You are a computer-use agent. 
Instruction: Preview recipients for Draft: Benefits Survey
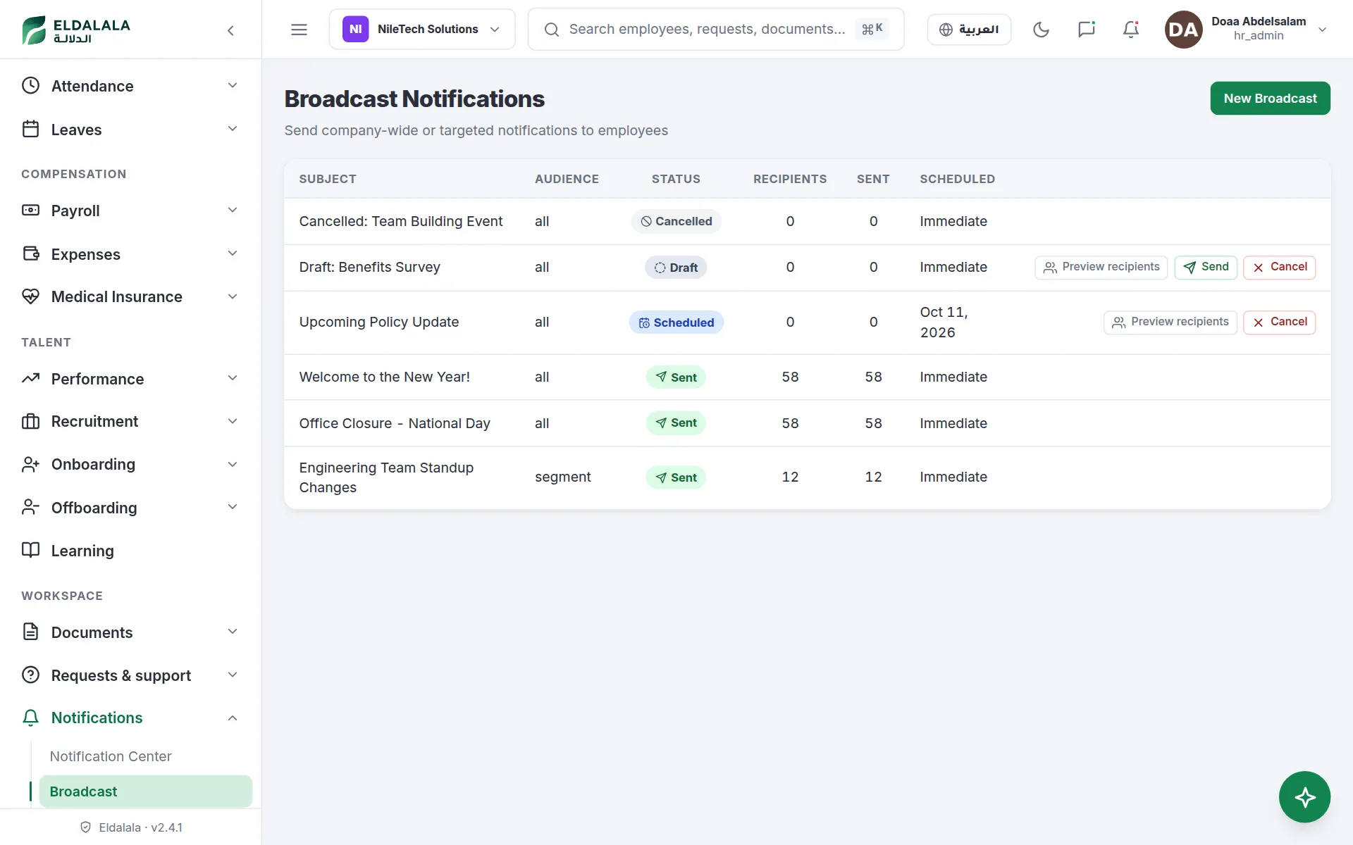[1101, 267]
